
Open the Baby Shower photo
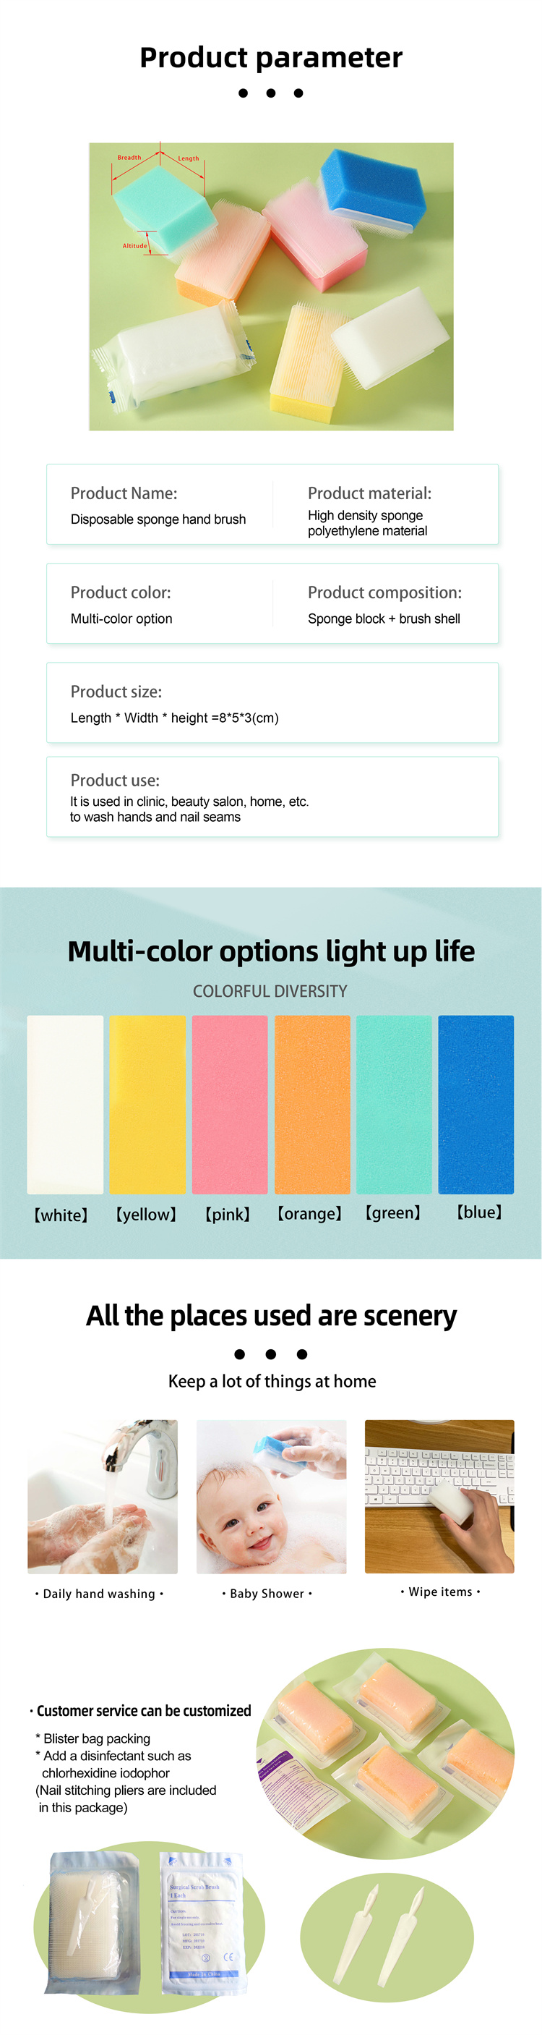pyautogui.click(x=272, y=1496)
